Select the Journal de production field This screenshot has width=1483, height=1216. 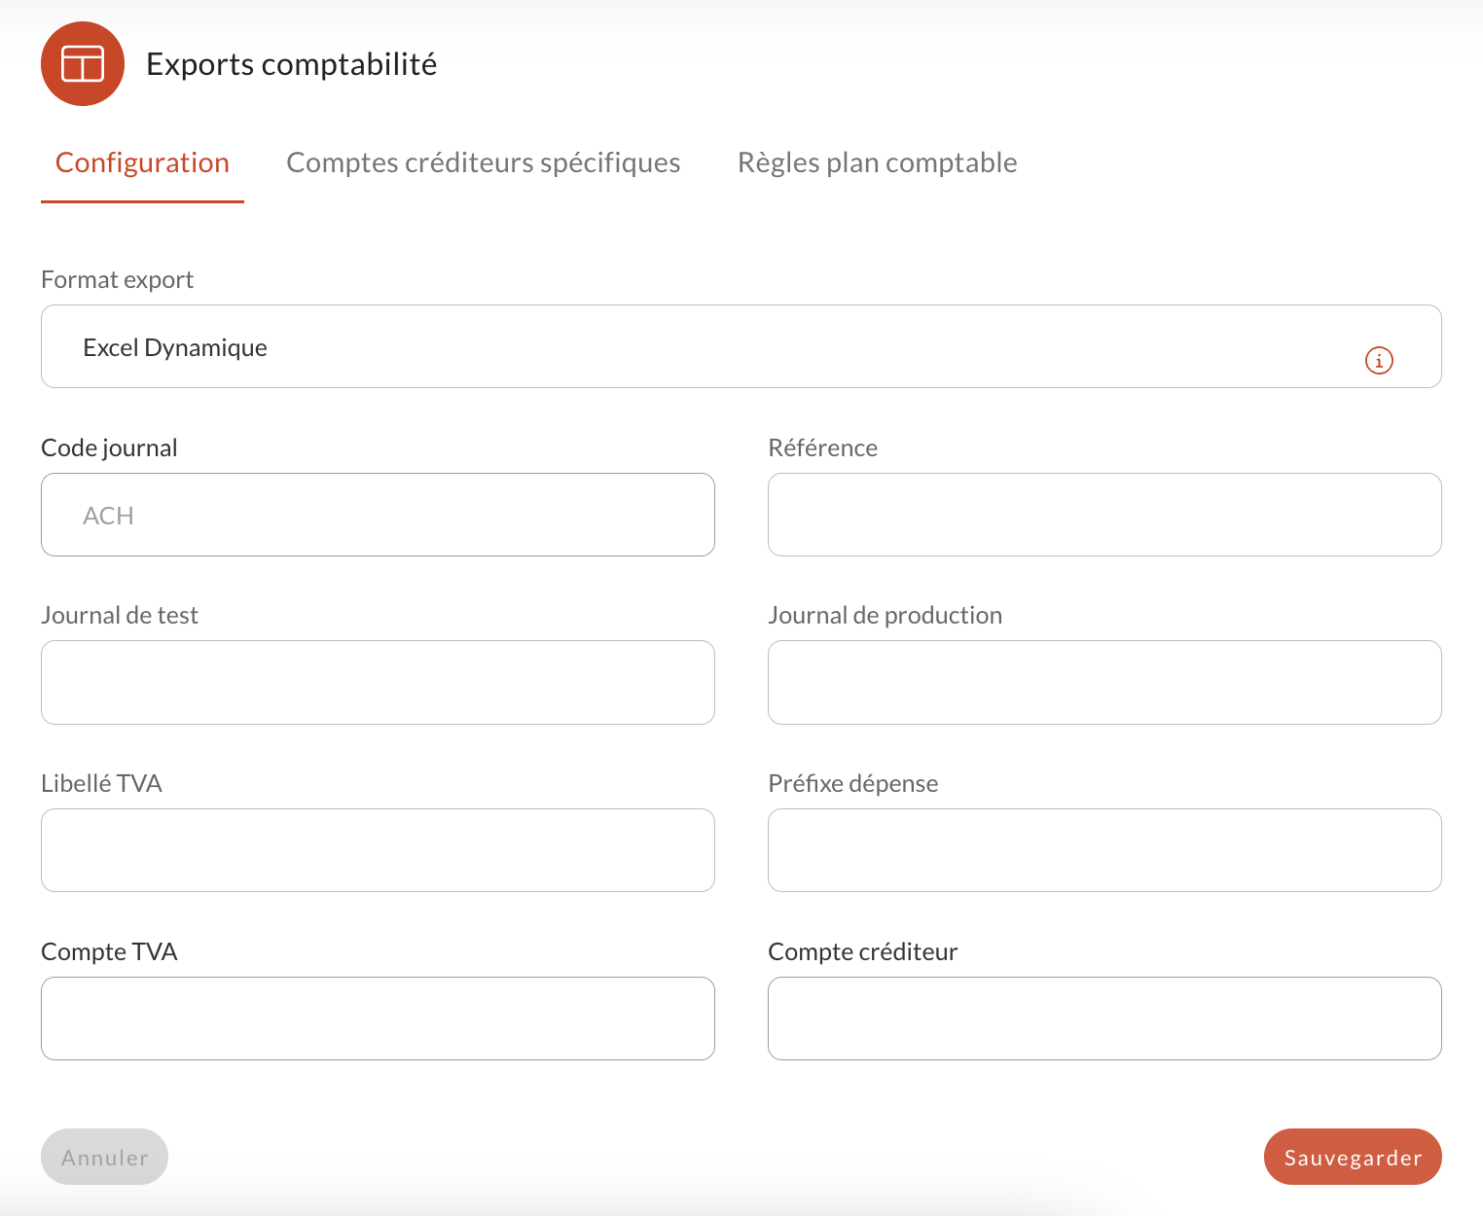1104,682
